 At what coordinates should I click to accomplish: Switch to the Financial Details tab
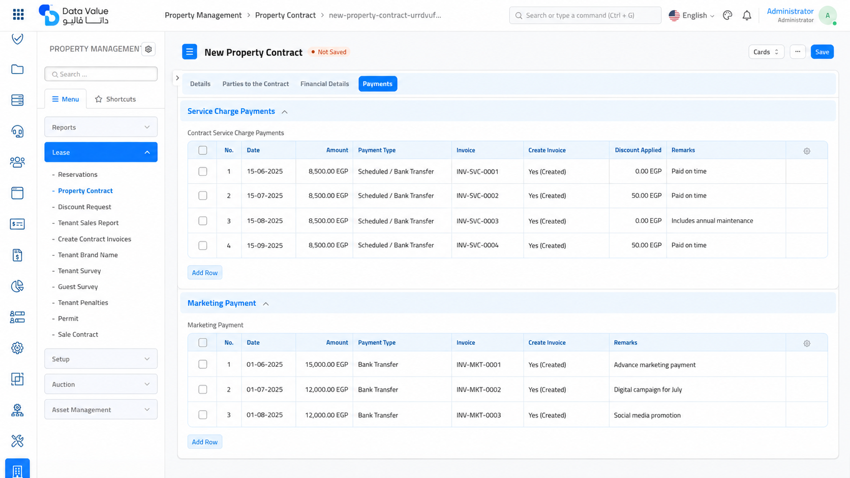325,84
